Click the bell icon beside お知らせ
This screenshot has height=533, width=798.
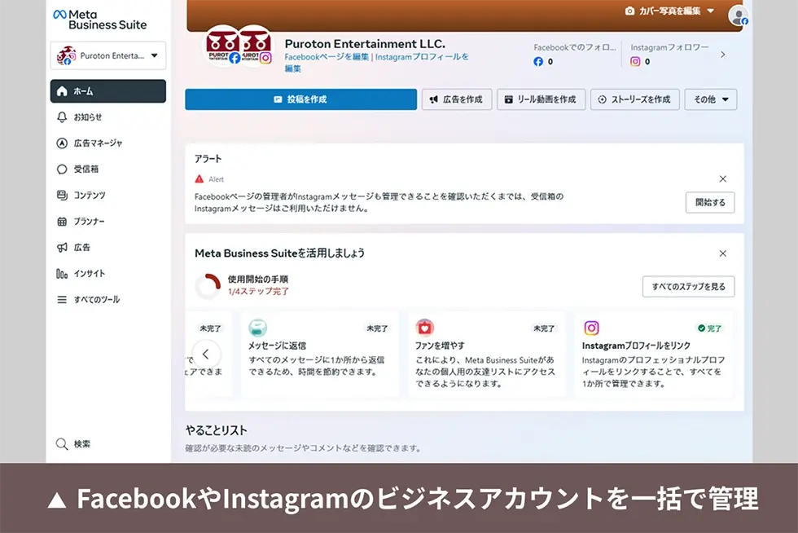coord(62,117)
